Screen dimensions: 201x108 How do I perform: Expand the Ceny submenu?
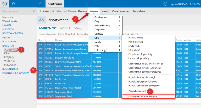pos(119,21)
